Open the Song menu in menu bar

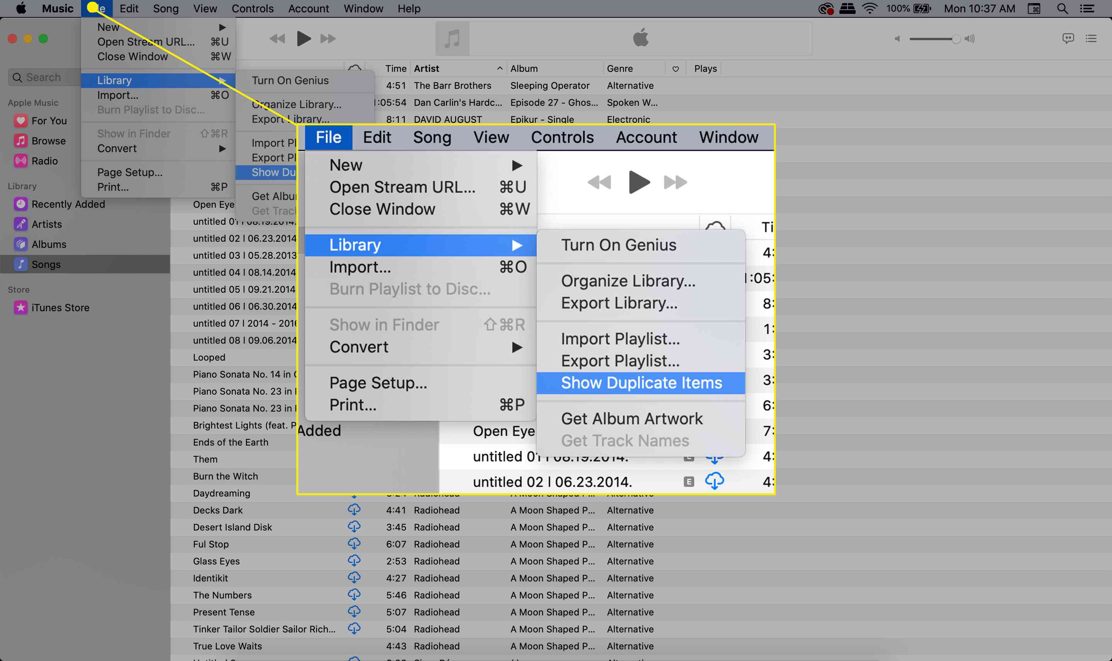click(x=166, y=8)
